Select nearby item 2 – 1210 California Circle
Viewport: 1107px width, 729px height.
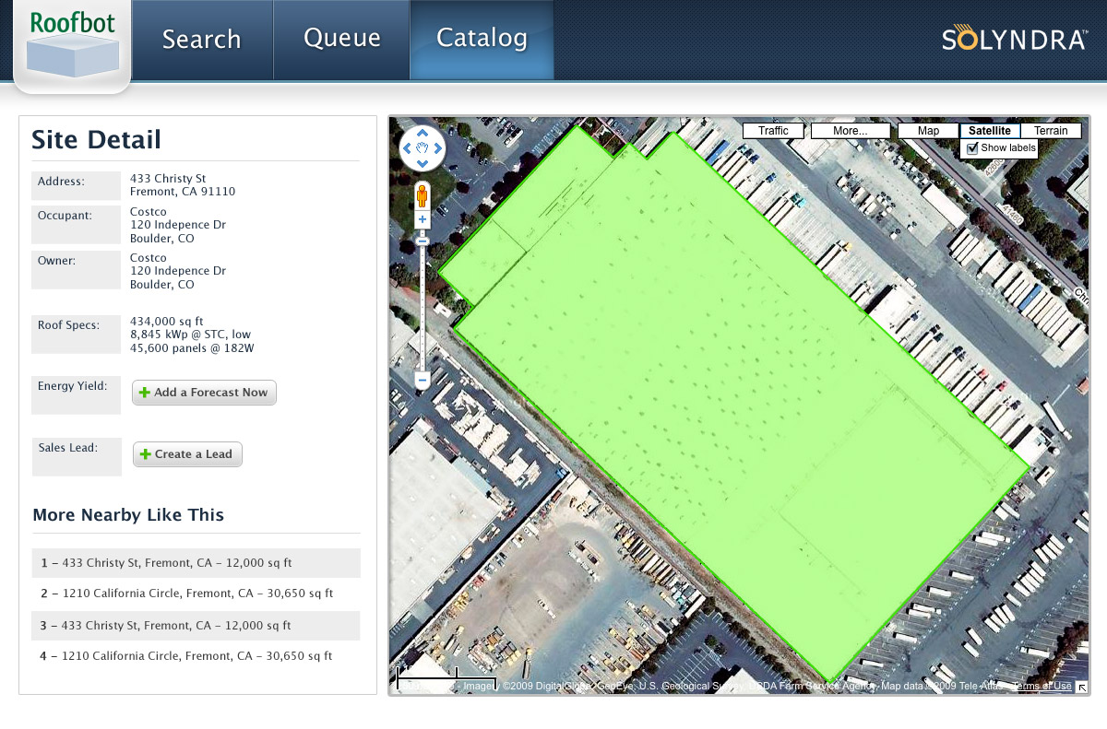point(196,594)
